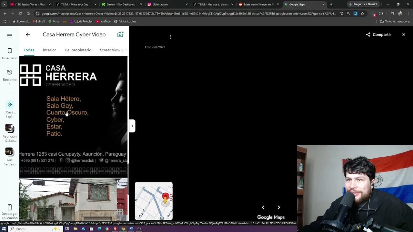Open the browser extensions puzzle icon
The image size is (413, 232).
pyautogui.click(x=381, y=14)
